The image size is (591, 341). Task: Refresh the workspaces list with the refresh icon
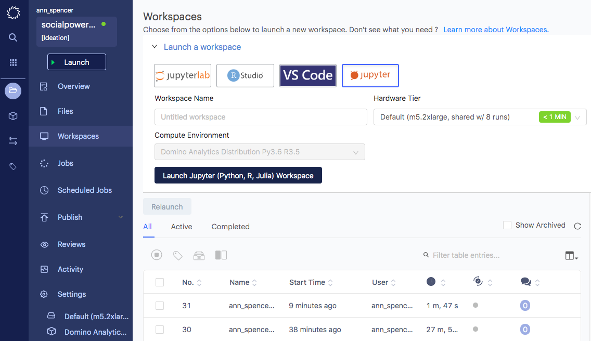[x=577, y=226]
